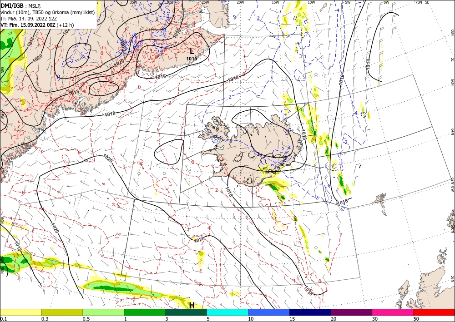Choose the purple 20–30 legend swatch

coord(351,312)
